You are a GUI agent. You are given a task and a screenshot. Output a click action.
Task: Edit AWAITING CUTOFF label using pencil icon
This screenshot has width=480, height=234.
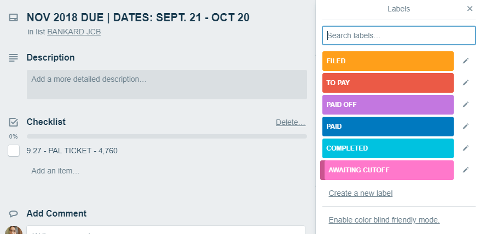pos(466,170)
